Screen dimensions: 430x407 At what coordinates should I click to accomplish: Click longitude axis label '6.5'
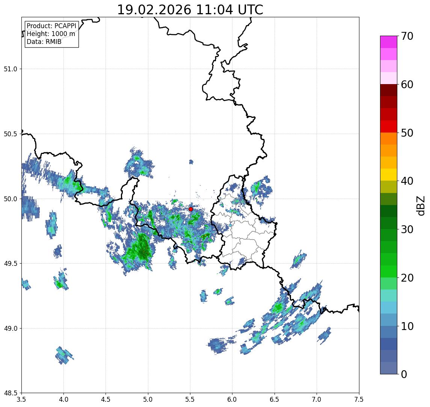(275, 399)
